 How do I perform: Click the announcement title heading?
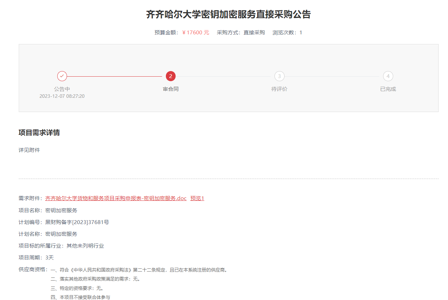coord(228,15)
